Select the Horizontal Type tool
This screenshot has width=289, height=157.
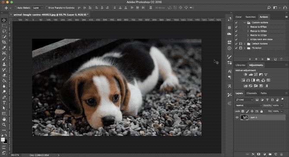click(4, 103)
